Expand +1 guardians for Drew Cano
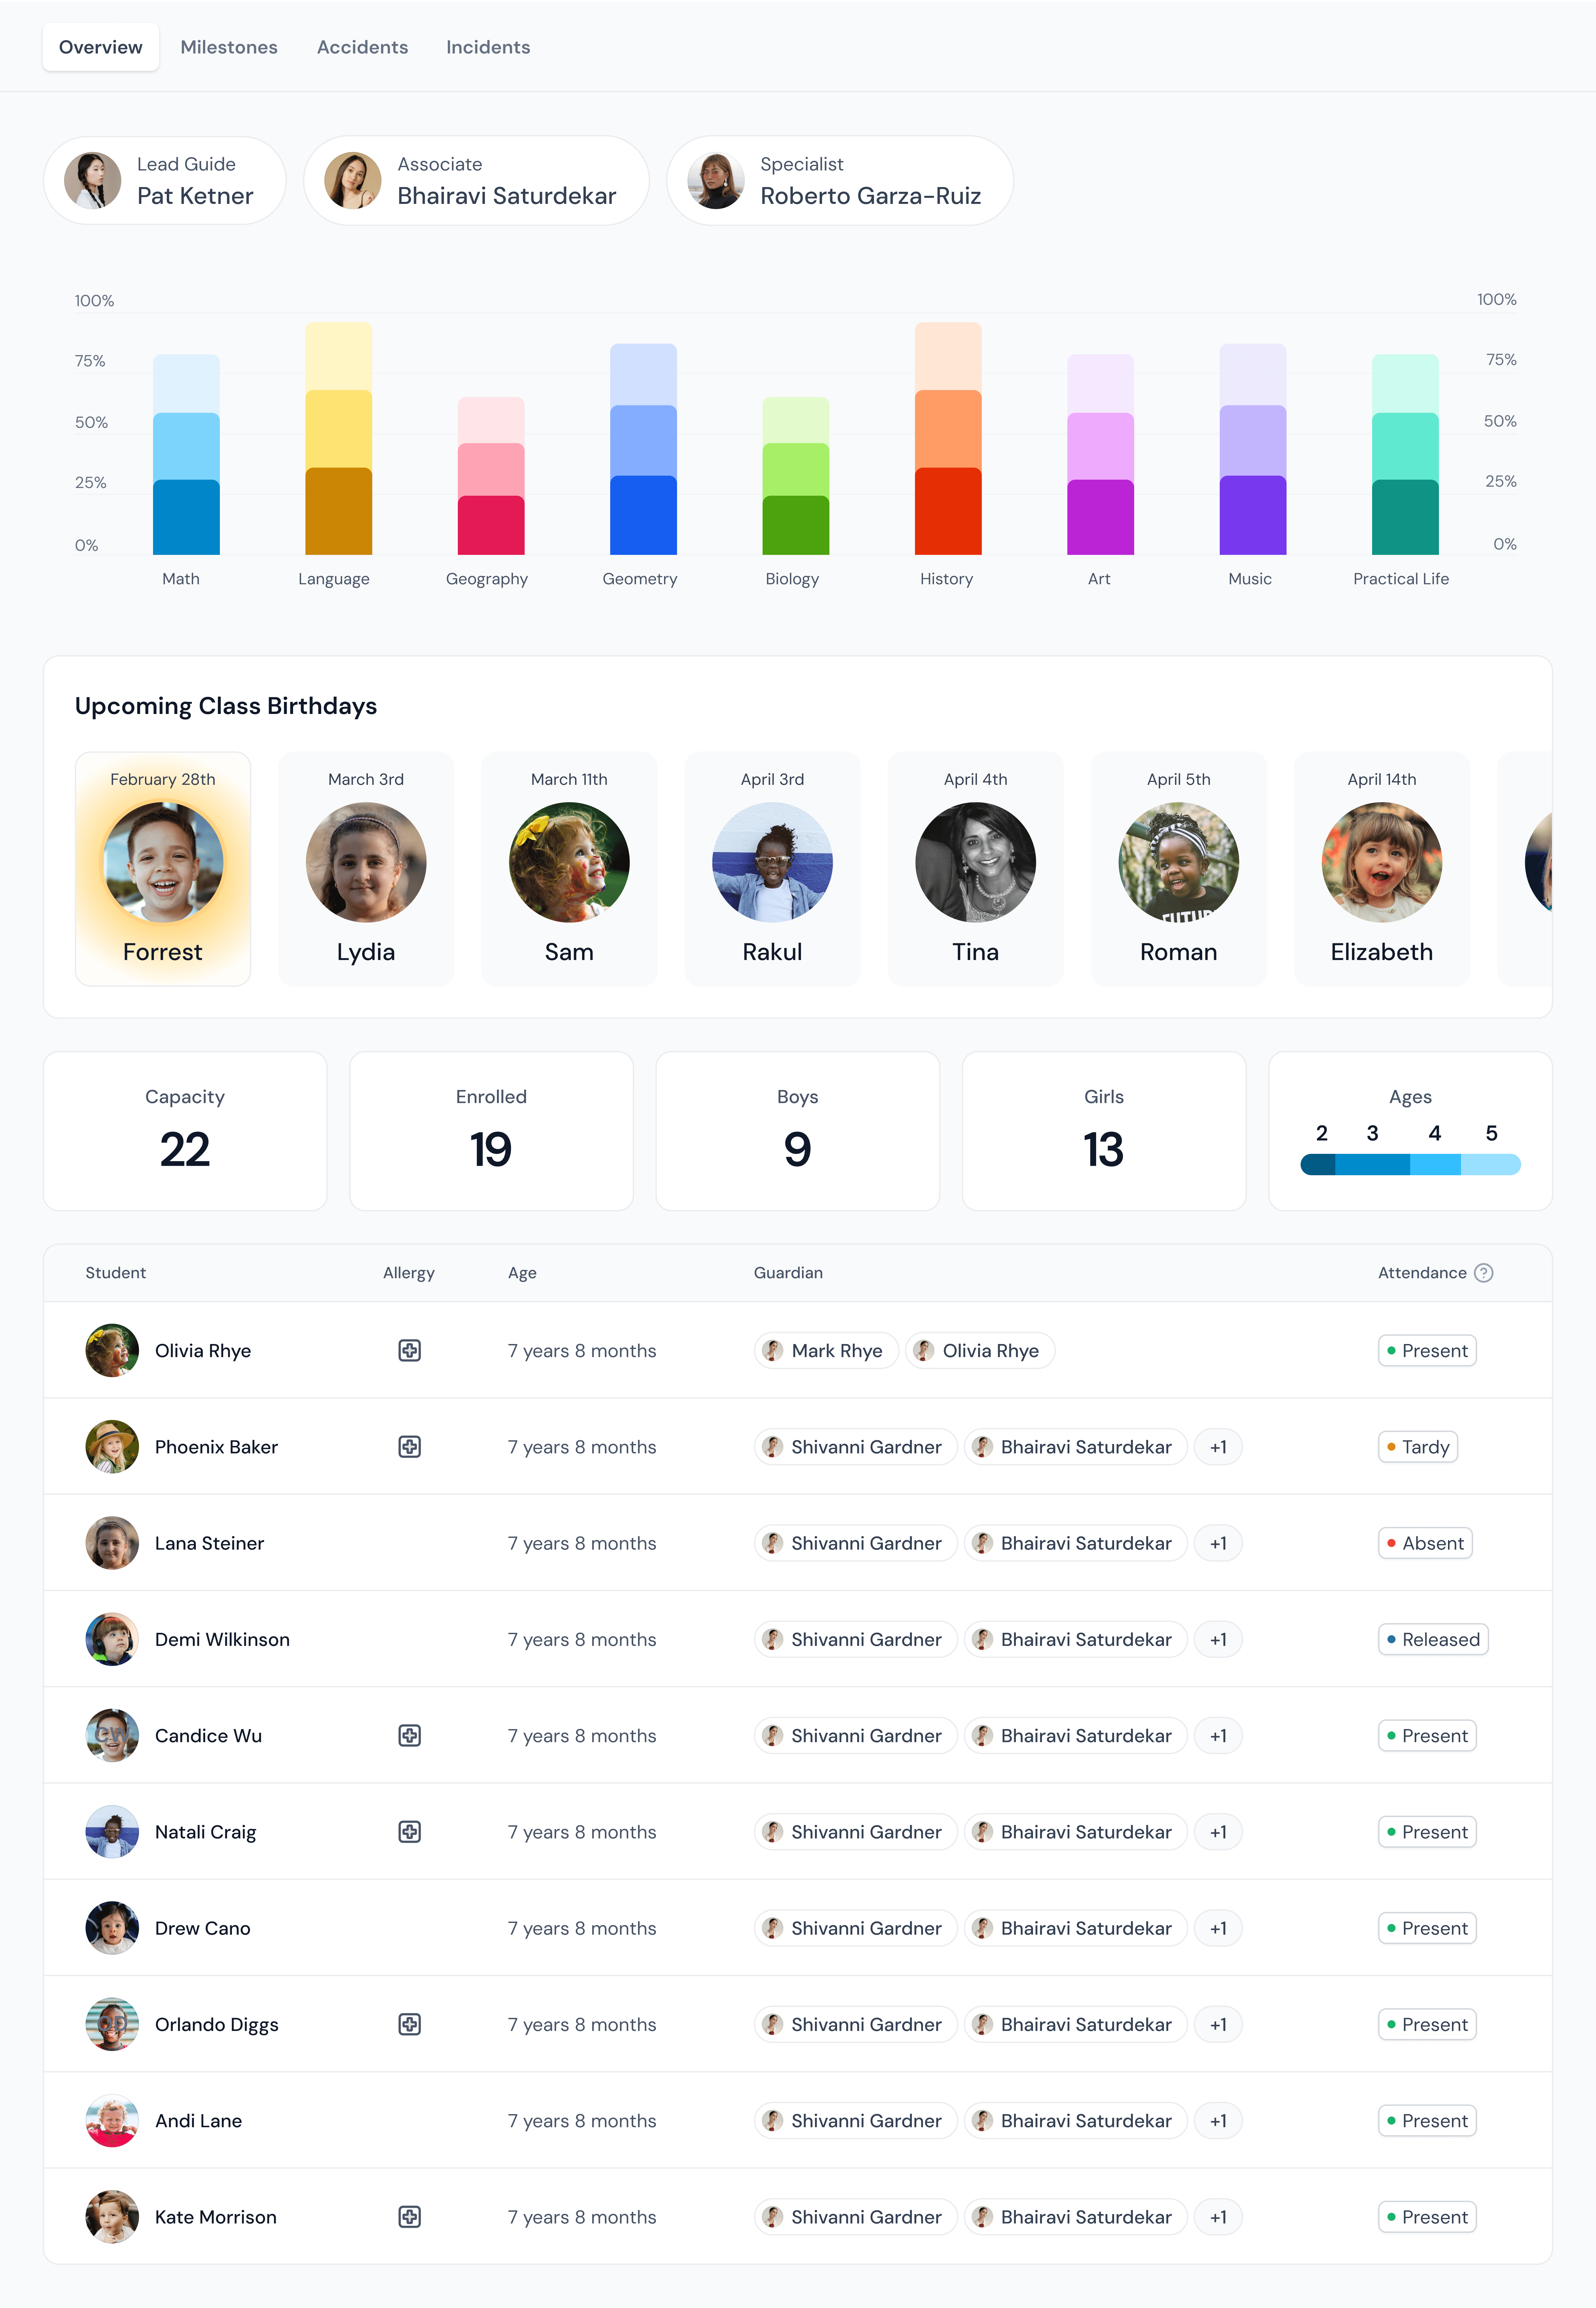Viewport: 1596px width, 2308px height. pyautogui.click(x=1218, y=1928)
